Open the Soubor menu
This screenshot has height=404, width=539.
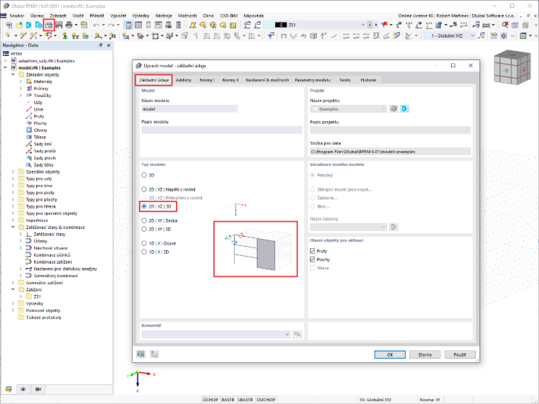[17, 16]
